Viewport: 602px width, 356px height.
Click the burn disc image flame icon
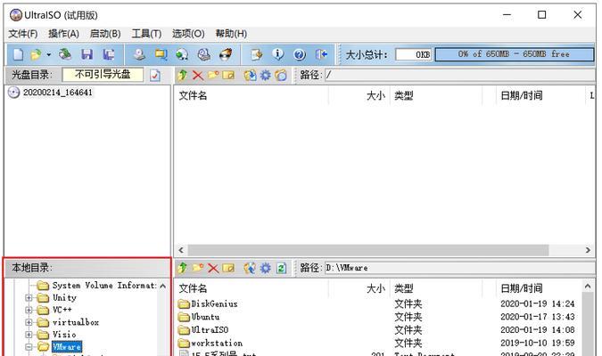tap(226, 54)
